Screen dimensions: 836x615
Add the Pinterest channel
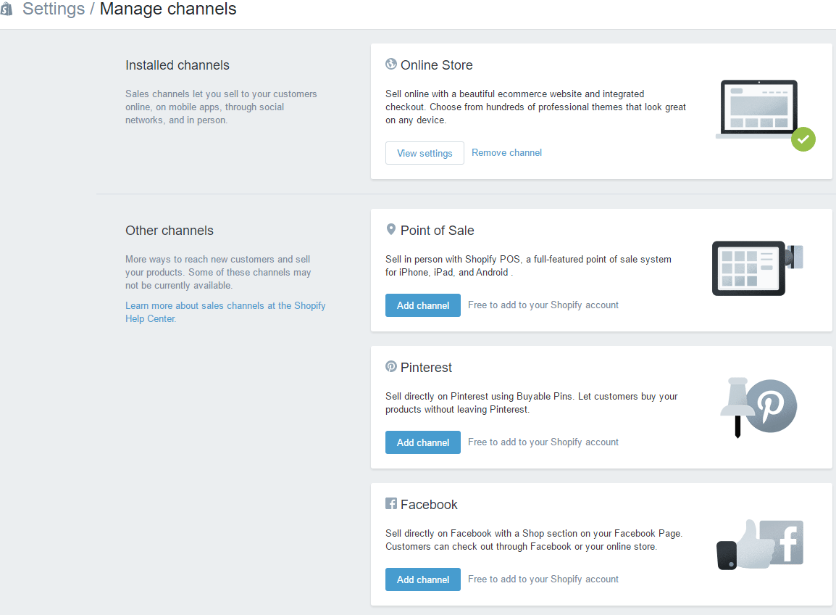coord(423,442)
